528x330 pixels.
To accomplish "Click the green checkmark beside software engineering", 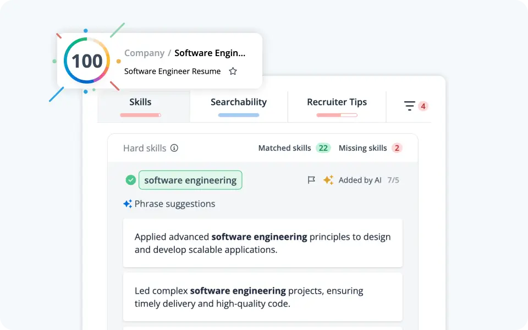I will (131, 180).
